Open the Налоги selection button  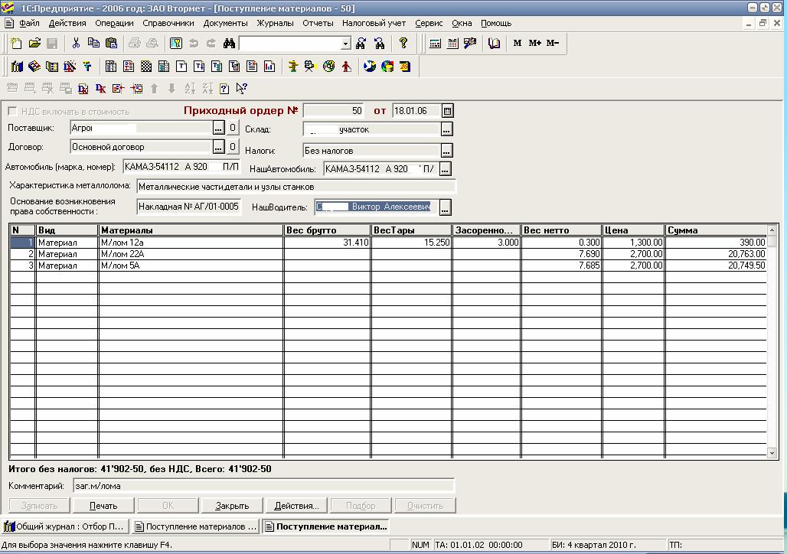click(446, 151)
